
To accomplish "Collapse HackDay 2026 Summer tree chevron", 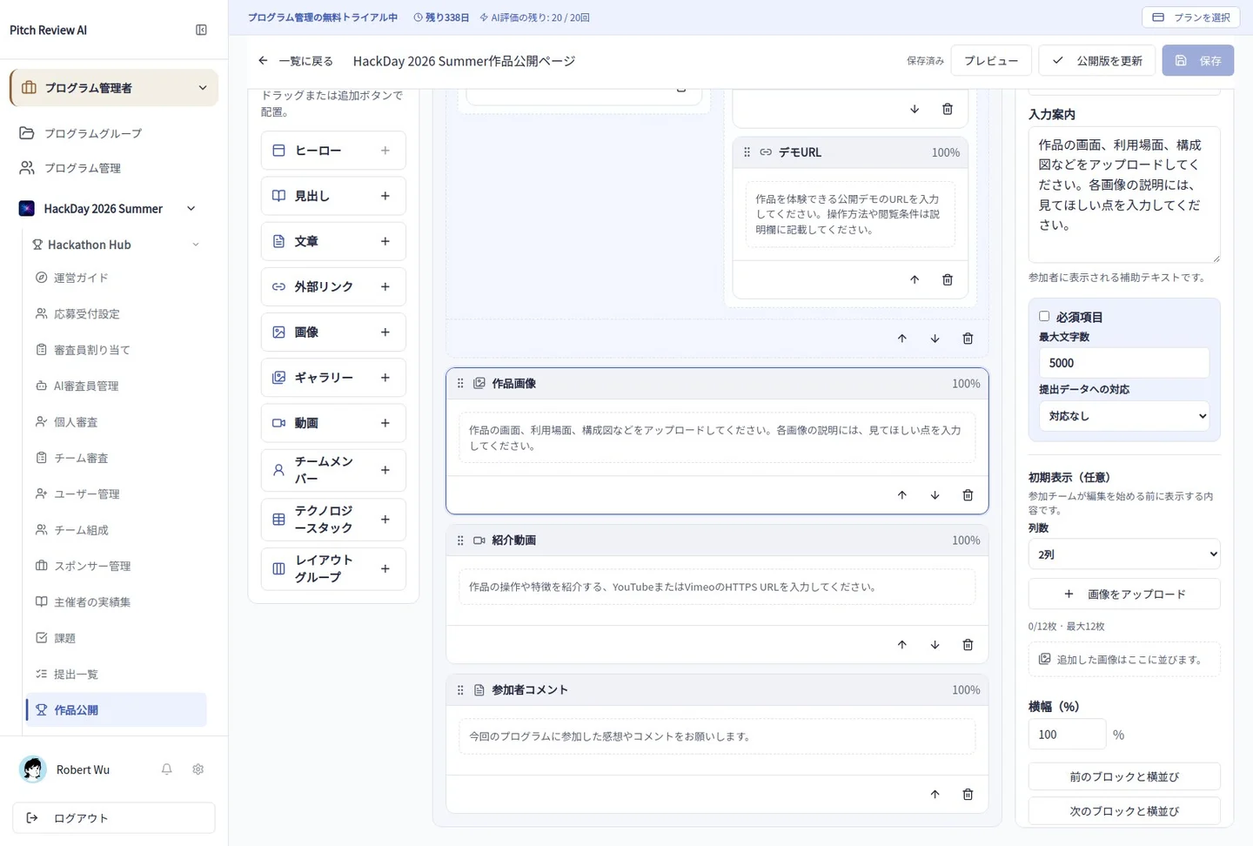I will [191, 209].
